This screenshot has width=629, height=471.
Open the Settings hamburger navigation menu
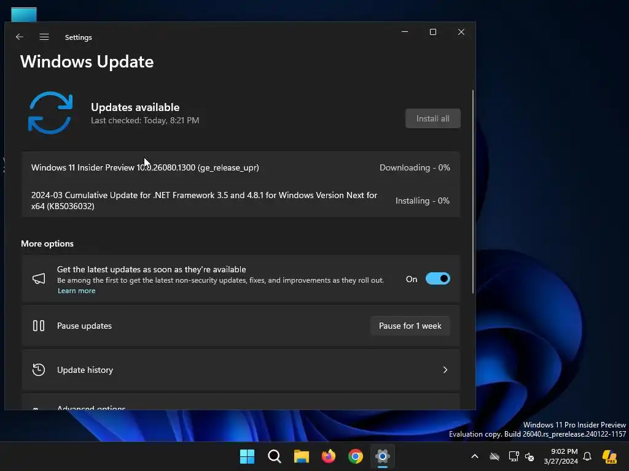(x=44, y=37)
